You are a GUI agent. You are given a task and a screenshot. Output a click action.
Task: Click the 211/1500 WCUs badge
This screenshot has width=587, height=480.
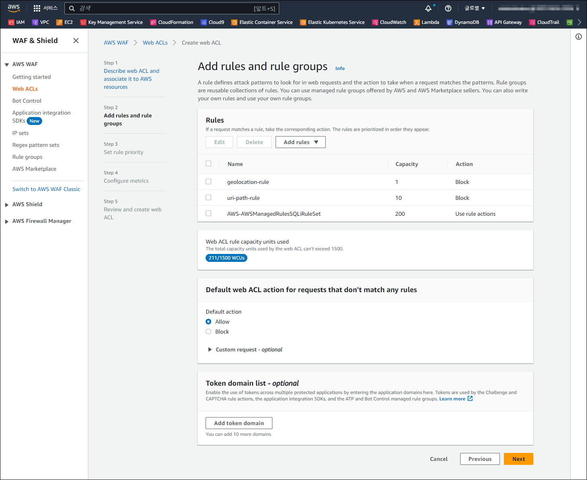click(227, 258)
